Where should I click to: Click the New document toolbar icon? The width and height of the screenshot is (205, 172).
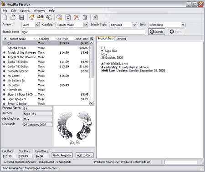[x=5, y=17]
